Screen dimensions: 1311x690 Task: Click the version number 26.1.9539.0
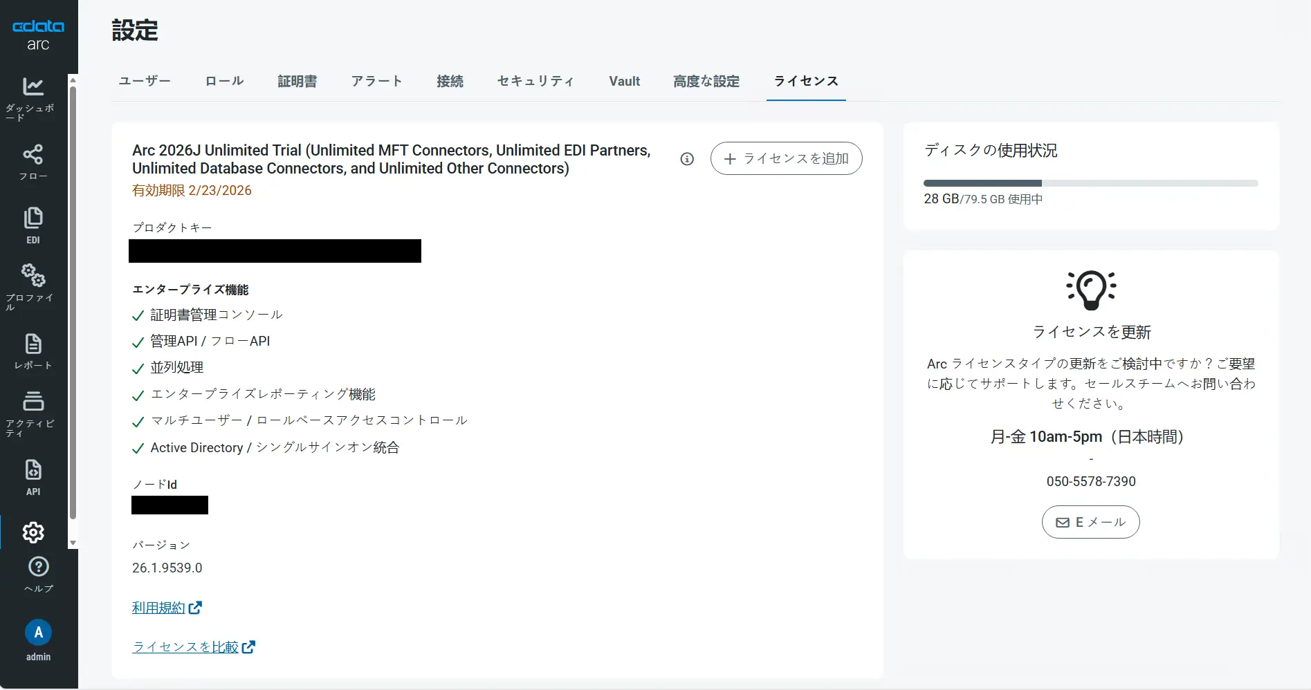(x=167, y=568)
